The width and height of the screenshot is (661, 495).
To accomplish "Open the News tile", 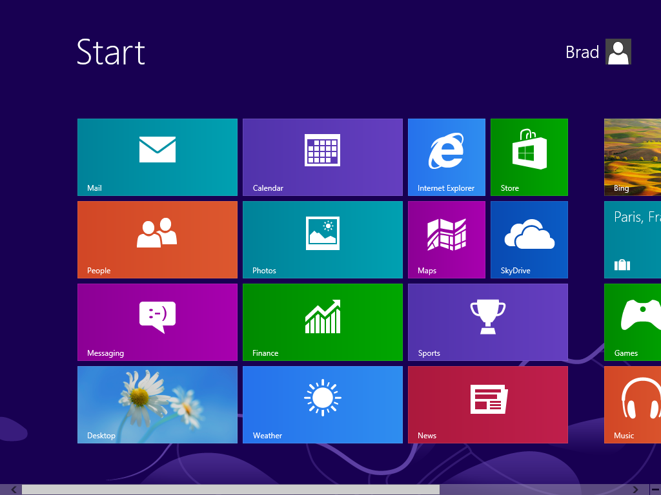I will pyautogui.click(x=488, y=405).
